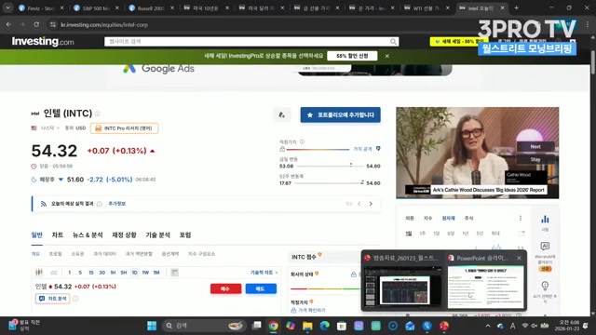Expand the 기술적 차트 dropdown

tap(264, 273)
